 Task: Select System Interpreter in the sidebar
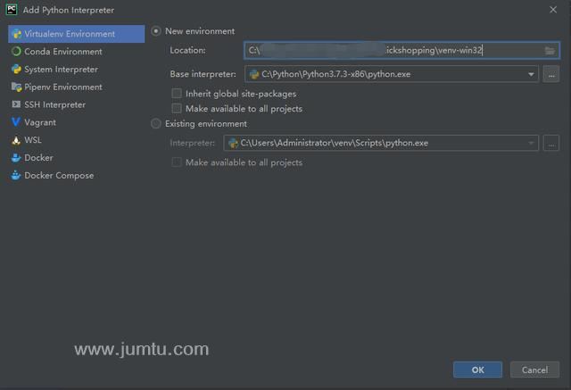[77, 70]
